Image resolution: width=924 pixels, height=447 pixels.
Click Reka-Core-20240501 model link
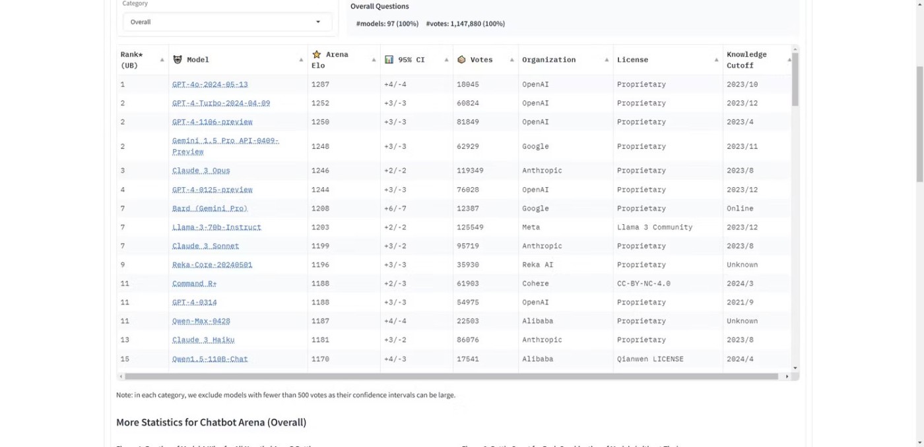click(212, 265)
